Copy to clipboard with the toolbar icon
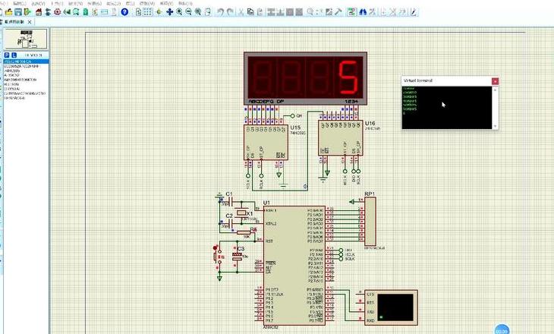The height and width of the screenshot is (334, 554). (250, 12)
